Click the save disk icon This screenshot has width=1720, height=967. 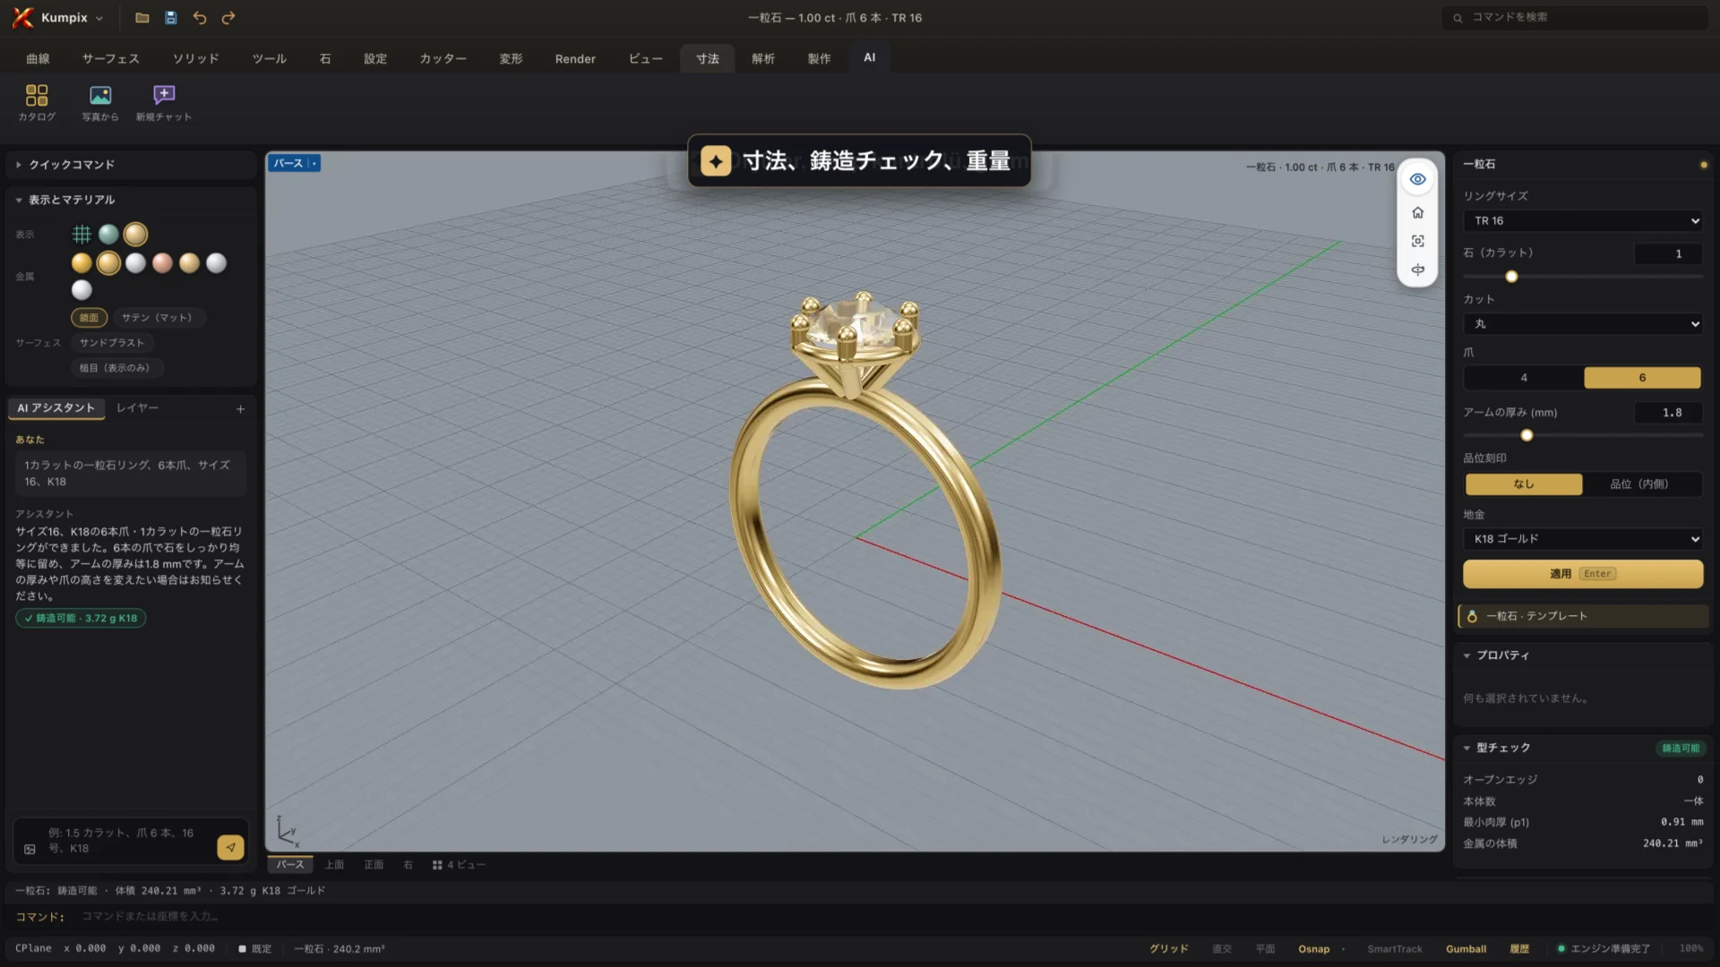tap(170, 17)
